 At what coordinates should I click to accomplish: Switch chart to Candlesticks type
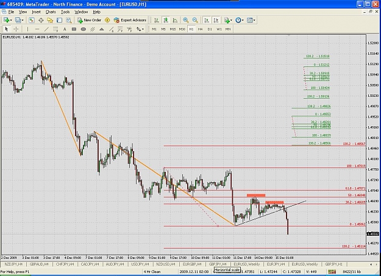[166, 20]
